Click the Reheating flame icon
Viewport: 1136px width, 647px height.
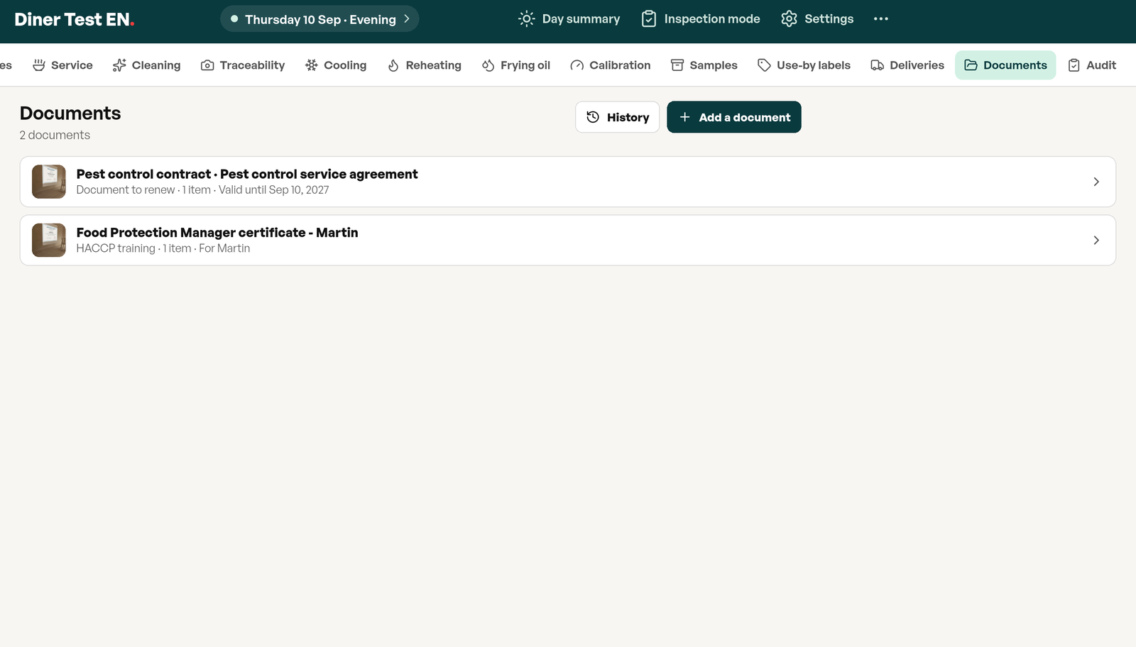click(x=393, y=65)
